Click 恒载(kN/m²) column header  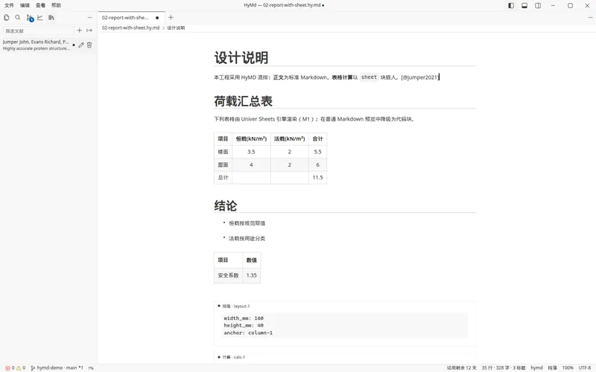[x=251, y=138]
